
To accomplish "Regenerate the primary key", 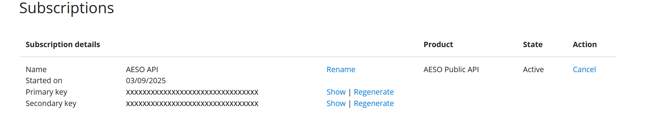I will (x=374, y=92).
